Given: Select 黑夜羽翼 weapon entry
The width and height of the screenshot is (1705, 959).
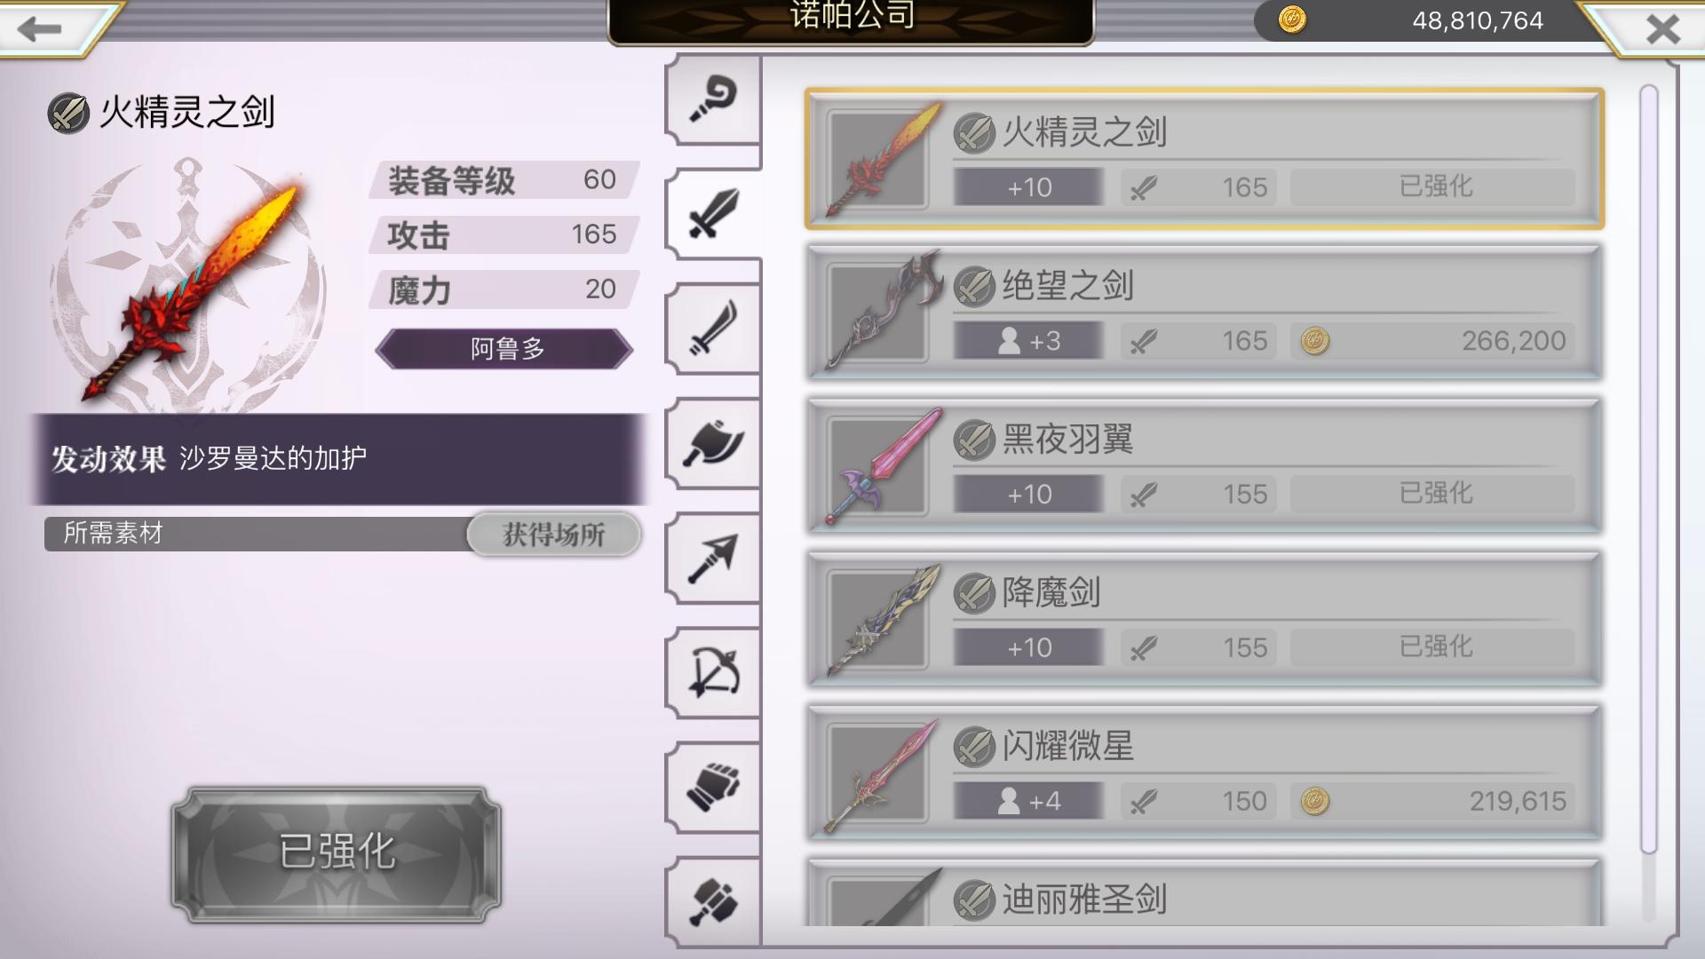Looking at the screenshot, I should click(1204, 466).
